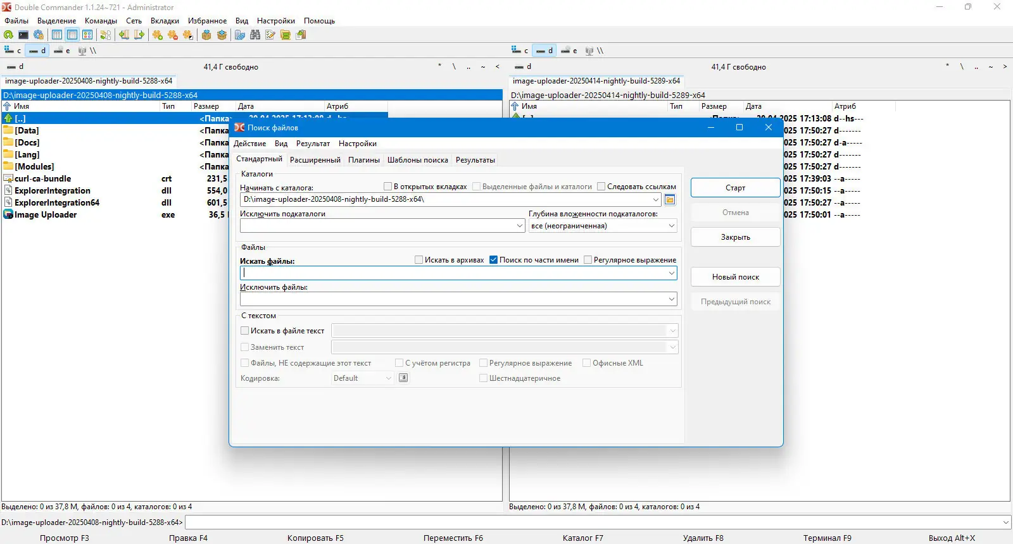Click the binoculars search icon in toolbar
1013x544 pixels.
[255, 35]
